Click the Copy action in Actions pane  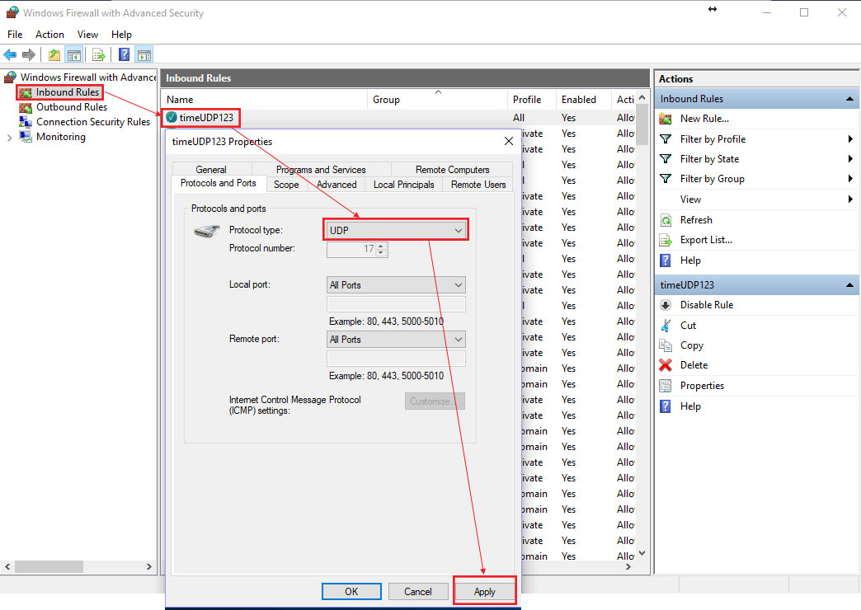pos(691,345)
